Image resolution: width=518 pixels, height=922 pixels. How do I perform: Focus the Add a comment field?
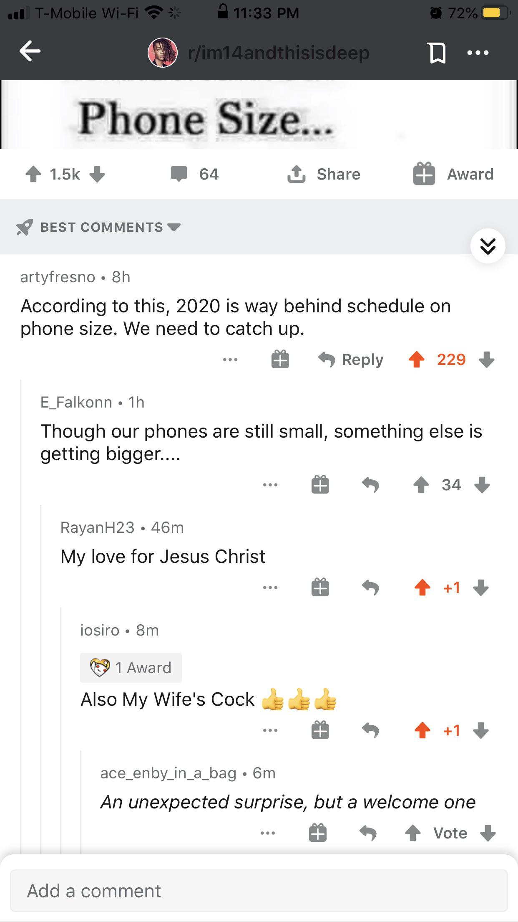pos(259,891)
